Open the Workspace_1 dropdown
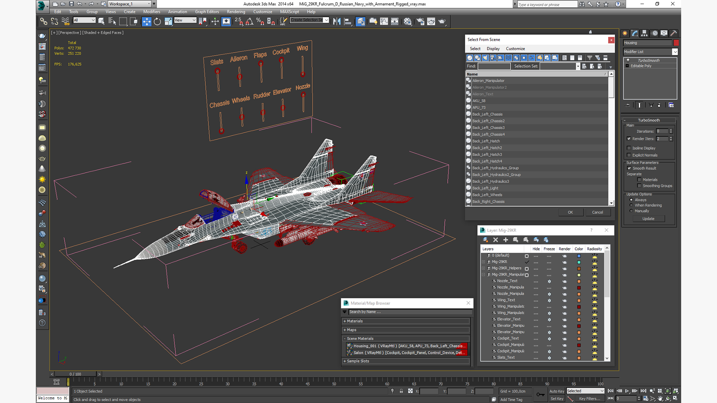This screenshot has width=717, height=403. coord(129,4)
